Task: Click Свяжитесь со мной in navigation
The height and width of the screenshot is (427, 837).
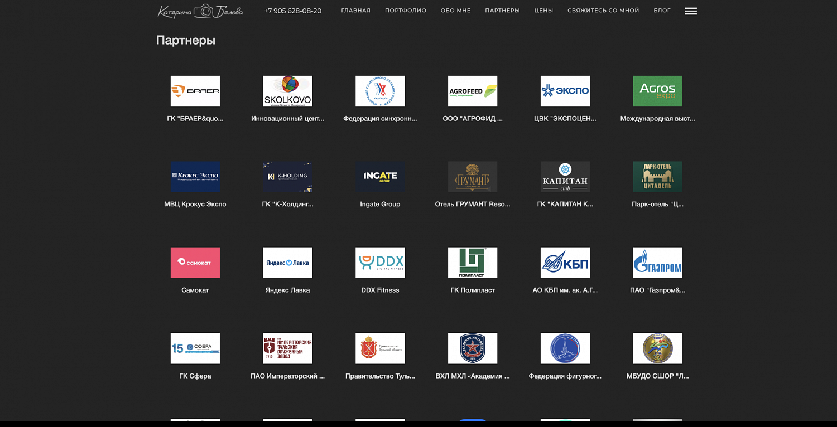Action: (x=603, y=11)
